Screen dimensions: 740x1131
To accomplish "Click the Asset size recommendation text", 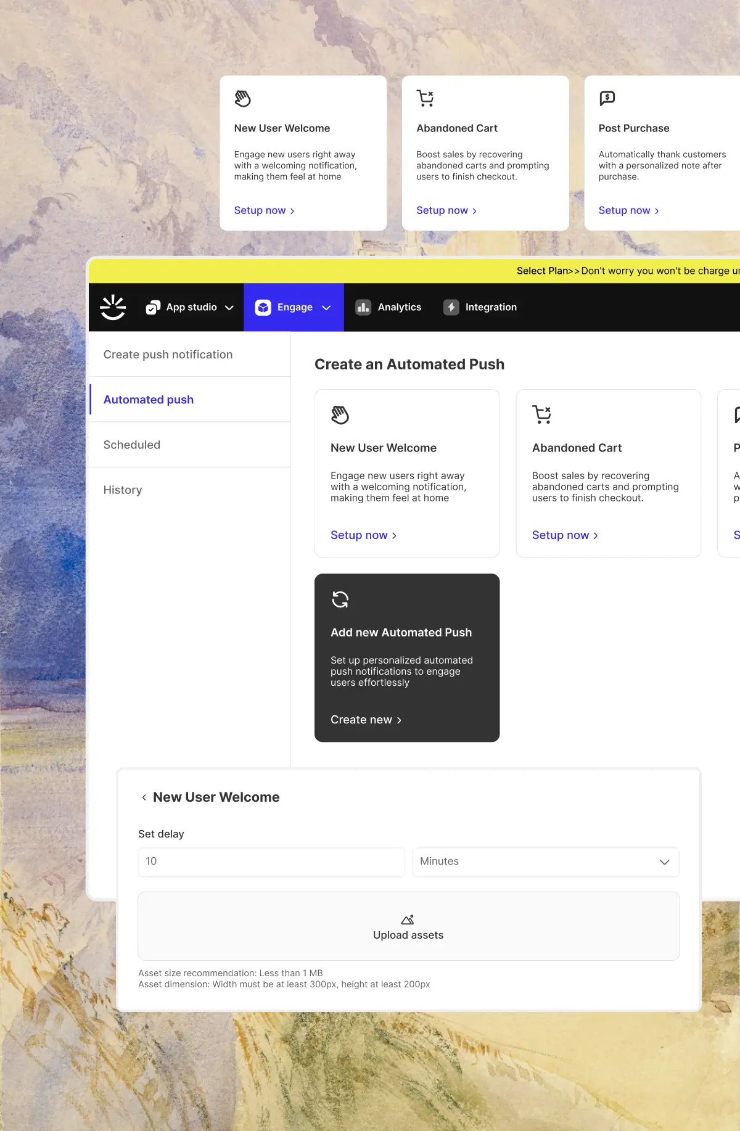I will click(231, 973).
